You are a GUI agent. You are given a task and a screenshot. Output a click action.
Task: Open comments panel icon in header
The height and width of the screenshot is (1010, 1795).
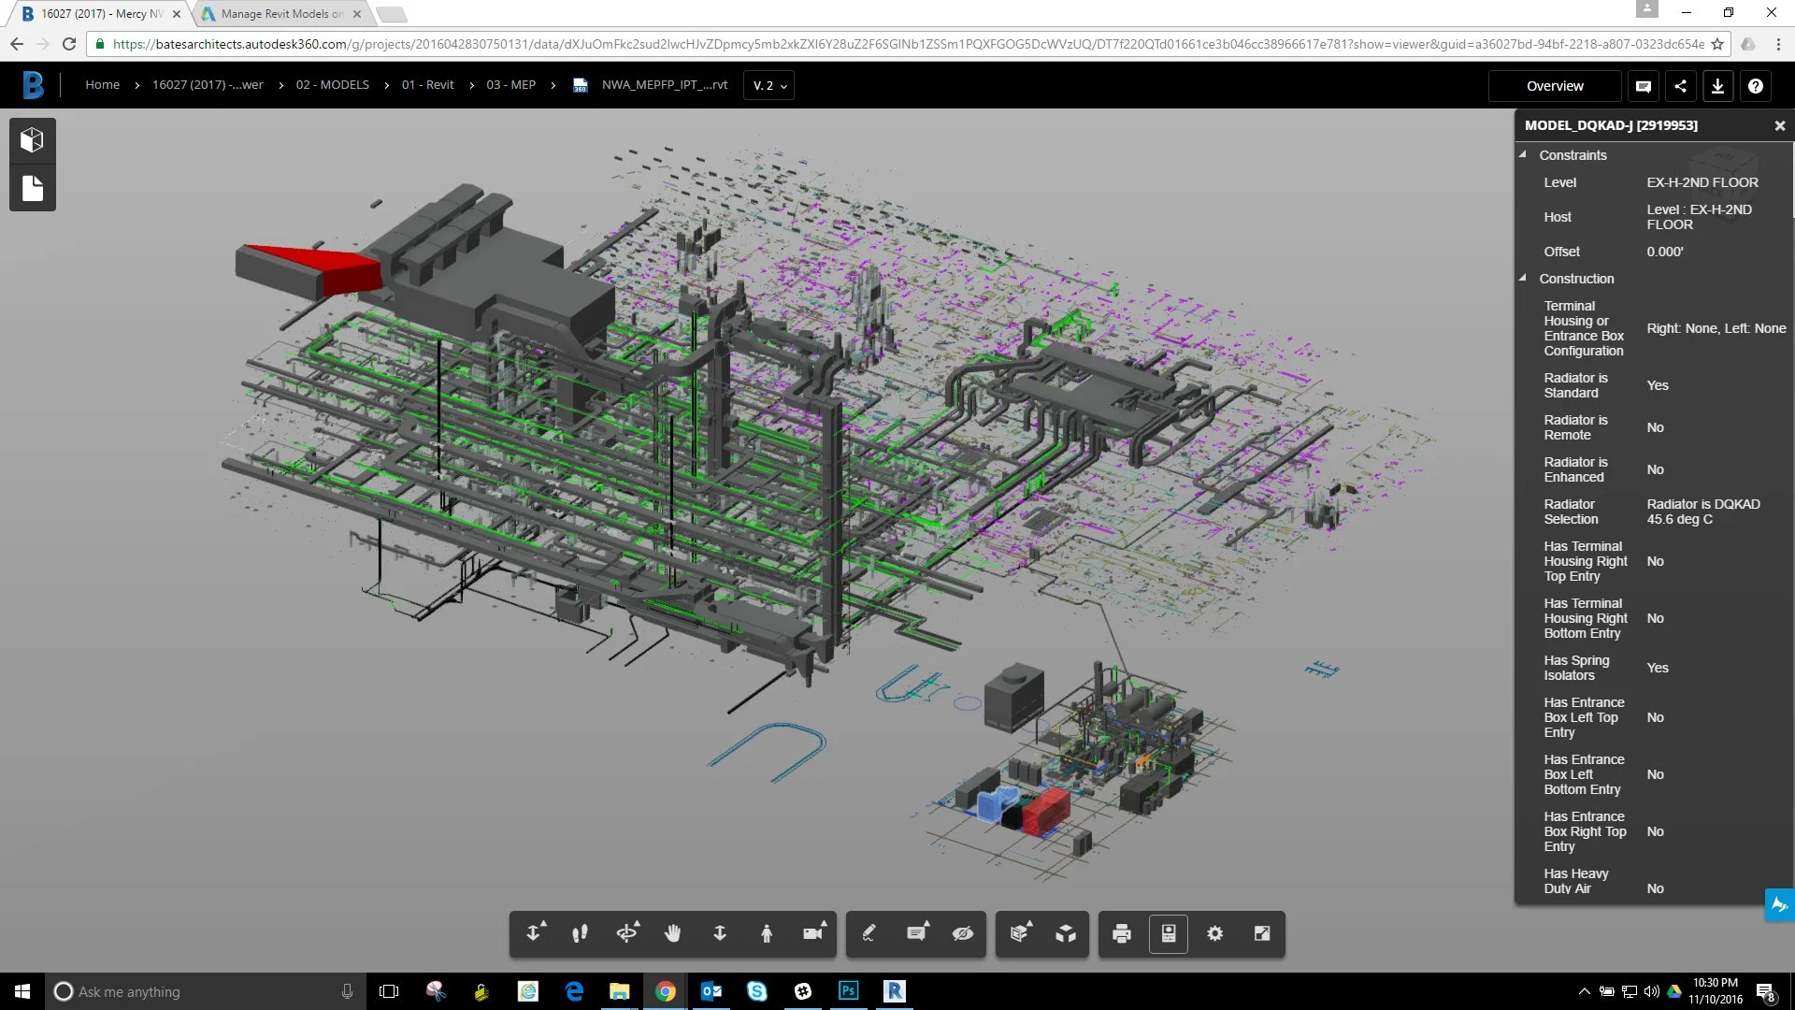coord(1643,86)
